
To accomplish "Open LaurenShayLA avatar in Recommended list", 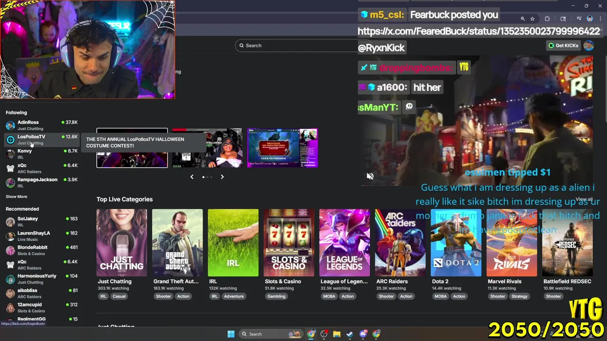I will (x=10, y=236).
